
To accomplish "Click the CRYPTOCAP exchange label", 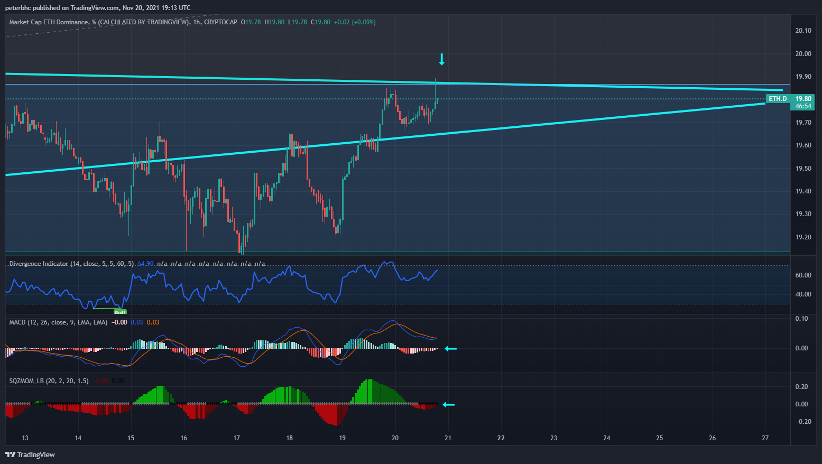I will pyautogui.click(x=220, y=22).
